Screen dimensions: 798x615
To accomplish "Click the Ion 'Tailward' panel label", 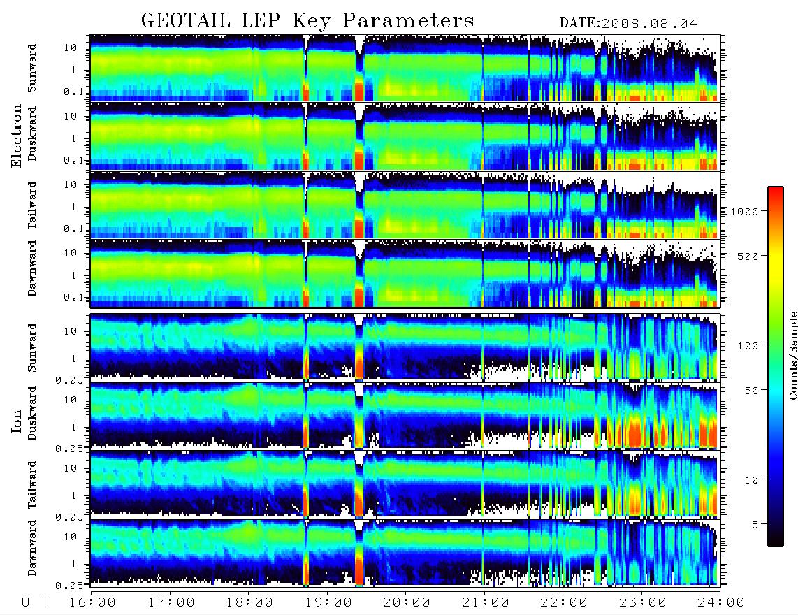I will pos(32,485).
